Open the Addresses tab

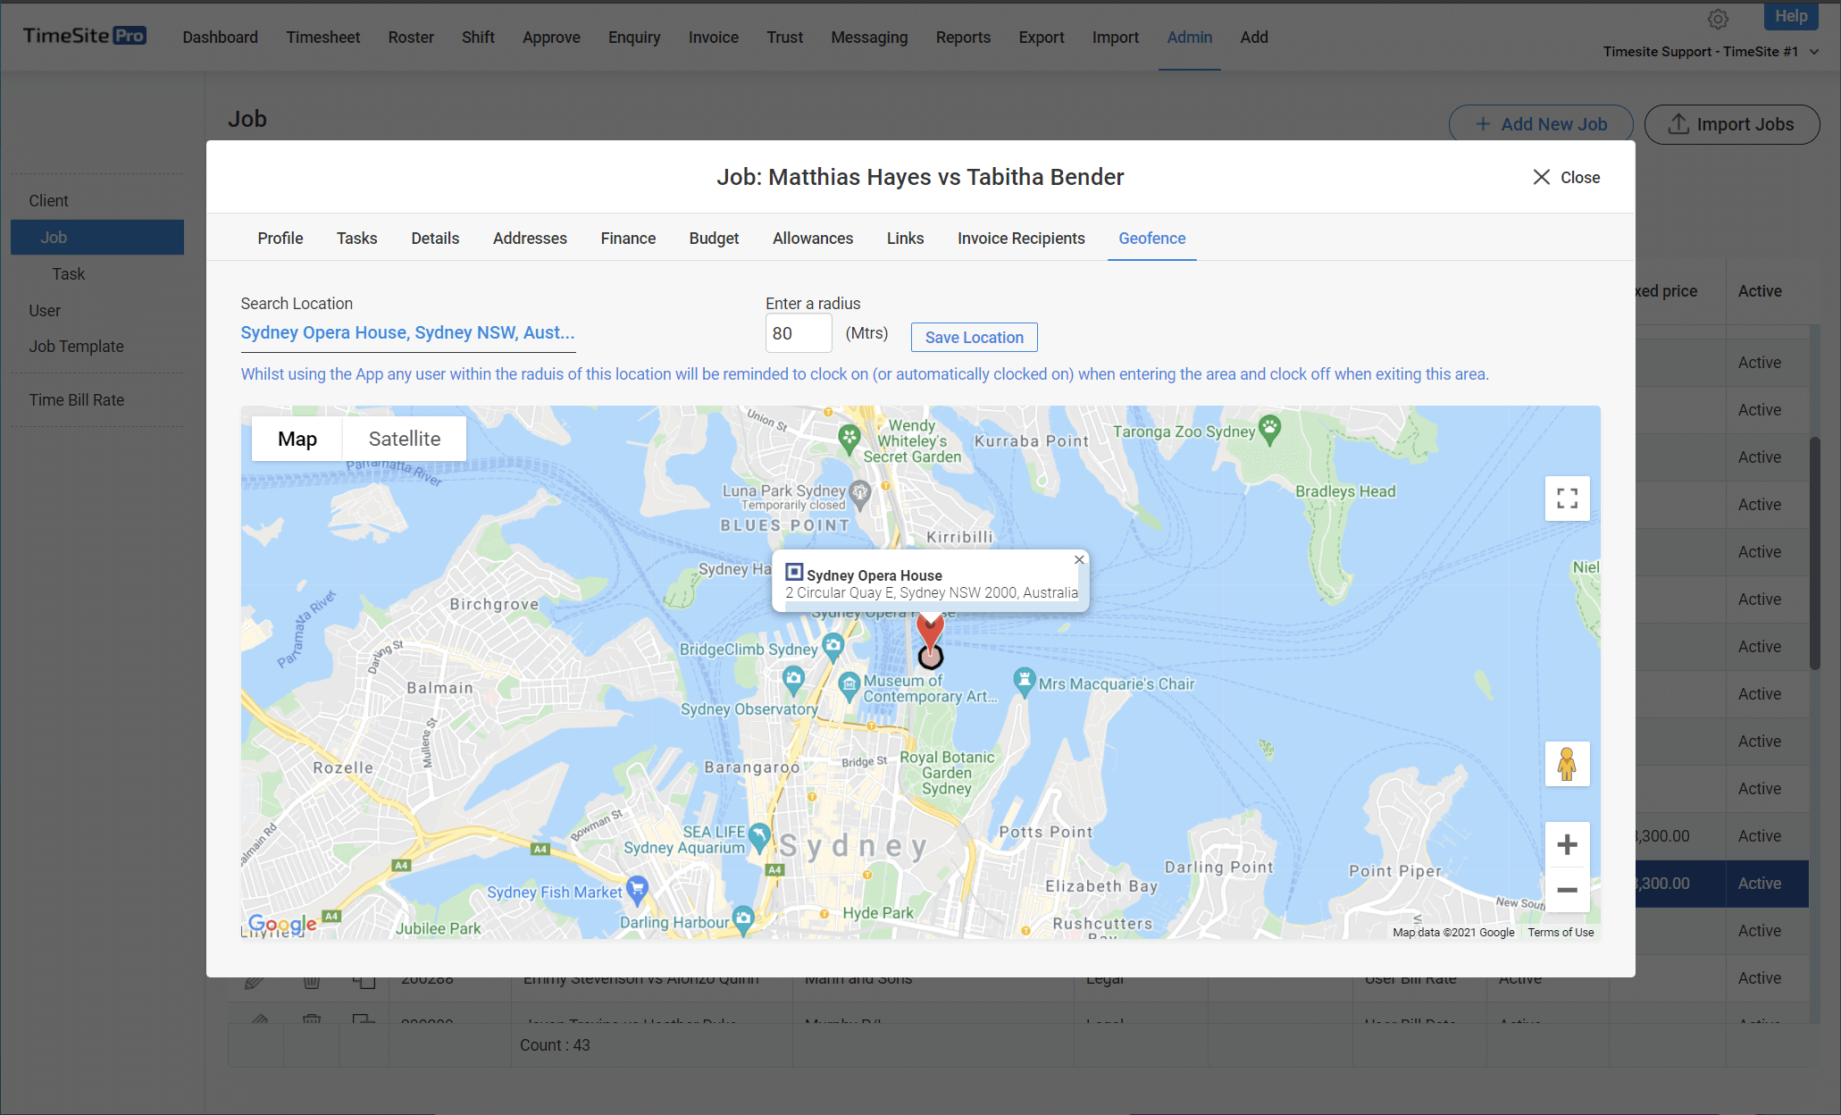click(x=530, y=239)
